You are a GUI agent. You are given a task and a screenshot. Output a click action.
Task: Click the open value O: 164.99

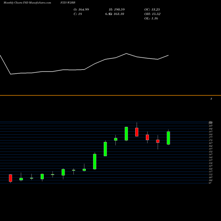pos(81,10)
